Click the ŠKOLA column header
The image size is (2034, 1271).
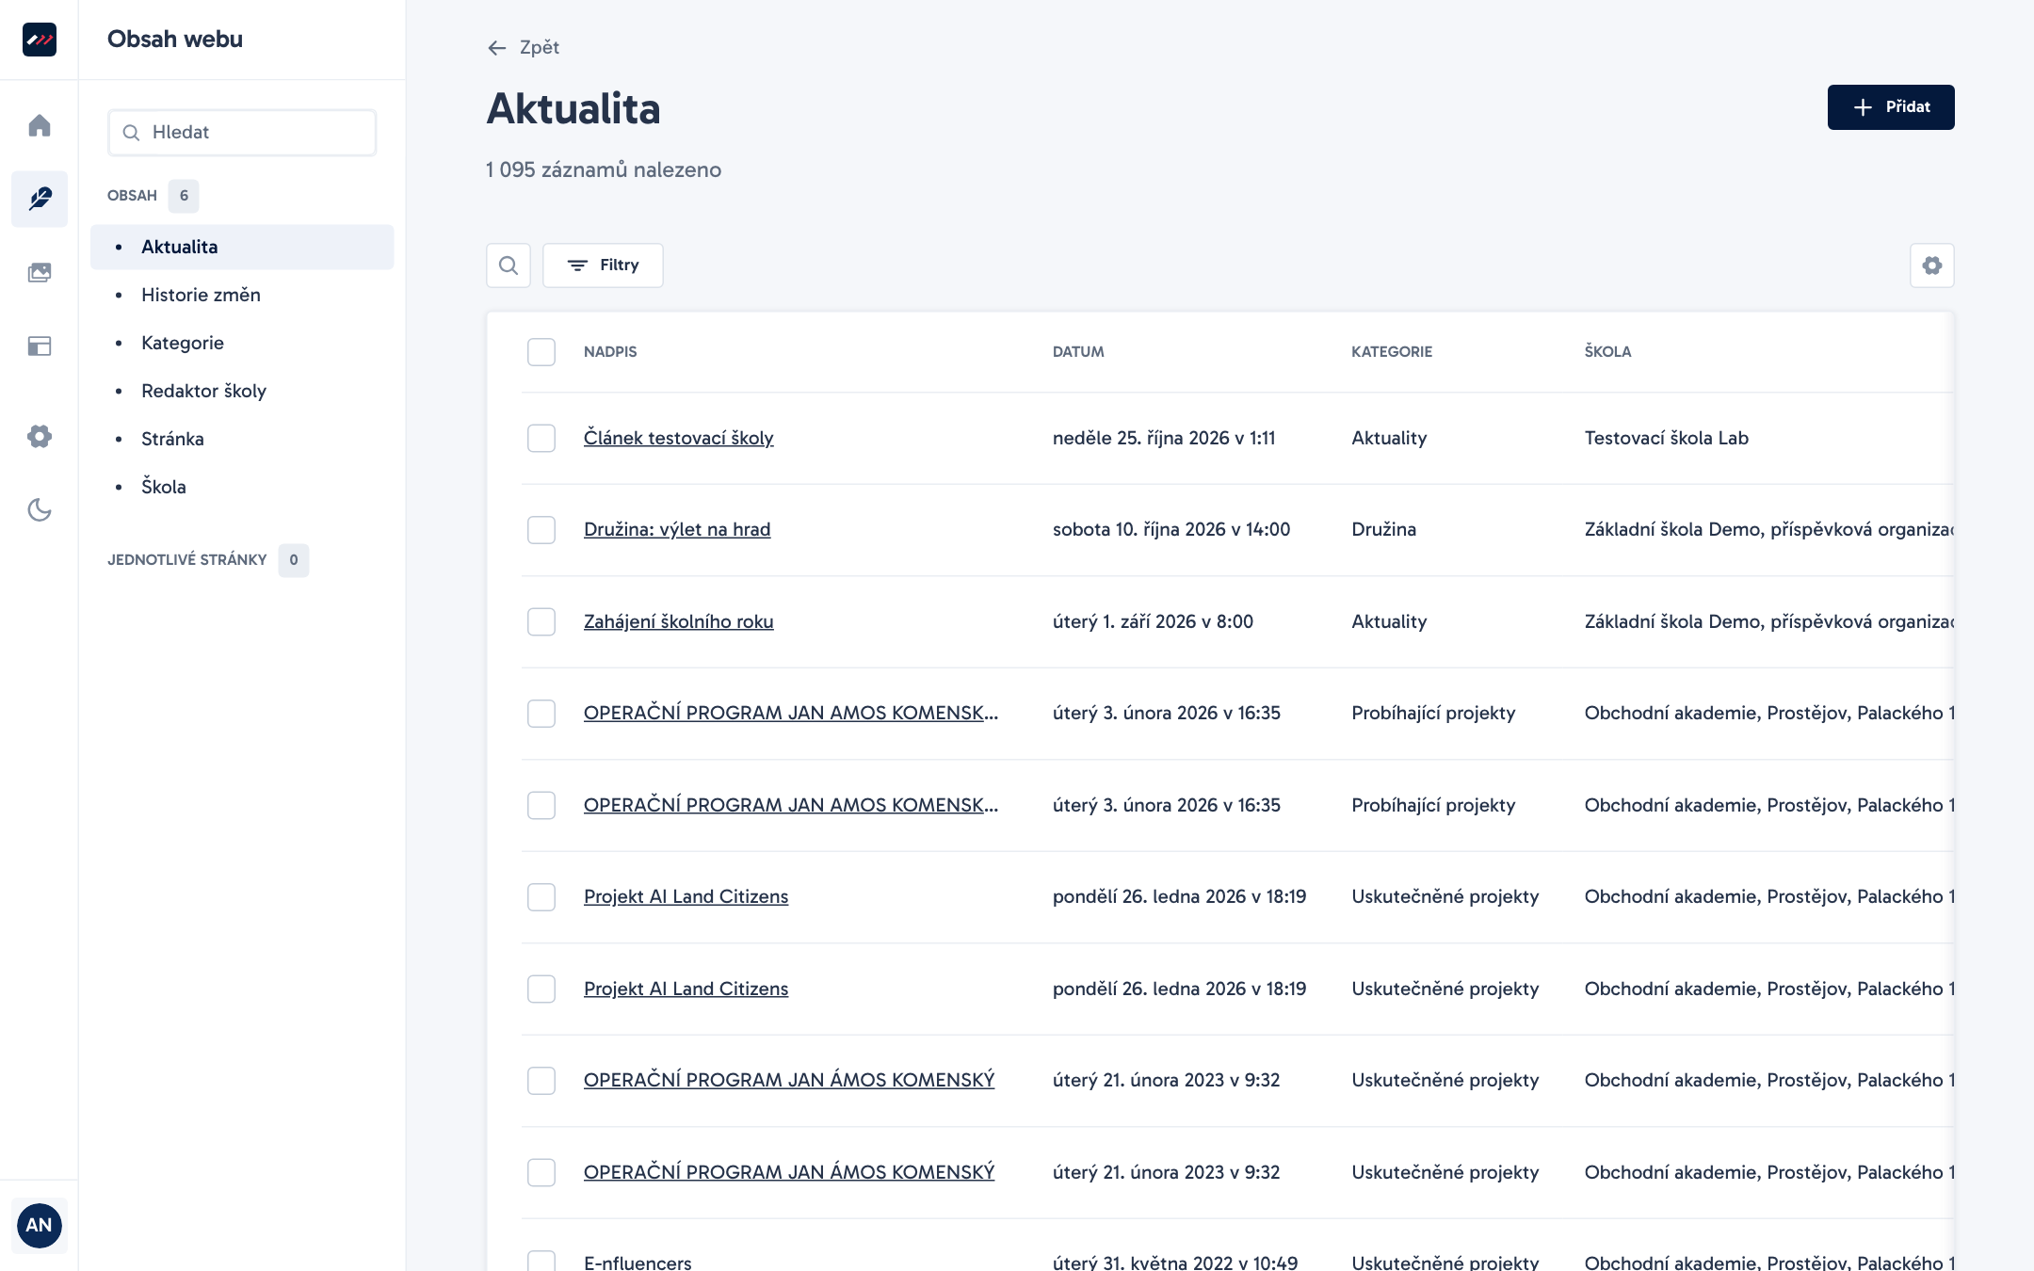(1607, 352)
